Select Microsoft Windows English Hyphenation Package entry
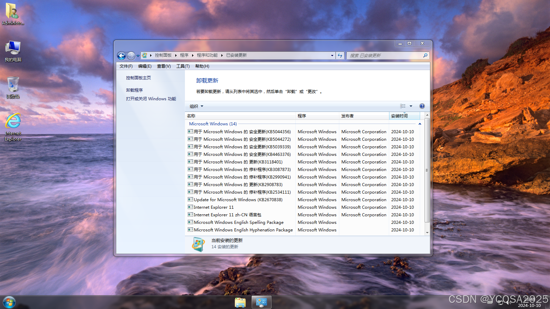This screenshot has width=550, height=309. coord(243,230)
